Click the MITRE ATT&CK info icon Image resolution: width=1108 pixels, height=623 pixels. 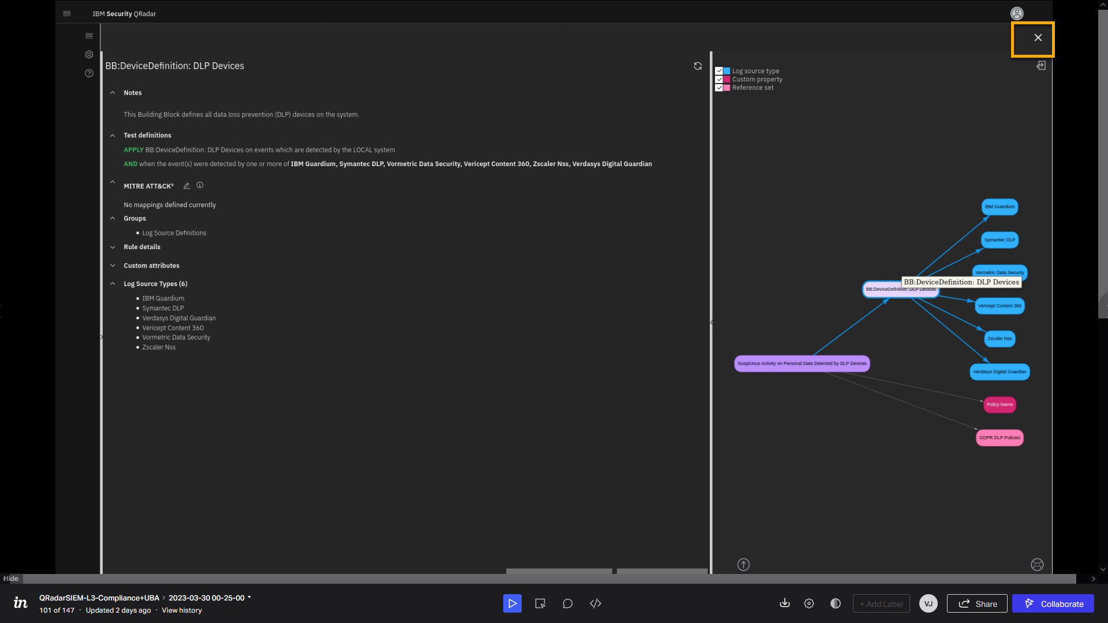(200, 185)
